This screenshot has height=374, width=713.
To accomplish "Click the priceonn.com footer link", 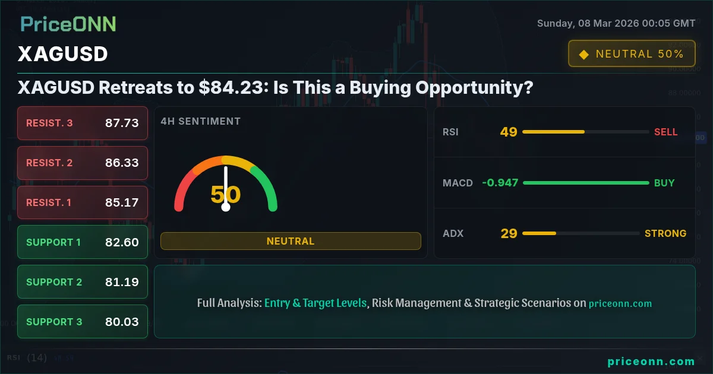I will point(651,362).
